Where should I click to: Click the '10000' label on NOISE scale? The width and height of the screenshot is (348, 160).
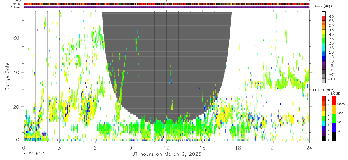(341, 104)
